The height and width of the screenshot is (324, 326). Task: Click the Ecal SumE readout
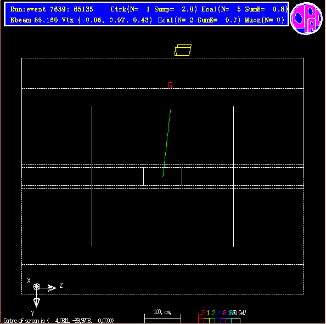244,9
